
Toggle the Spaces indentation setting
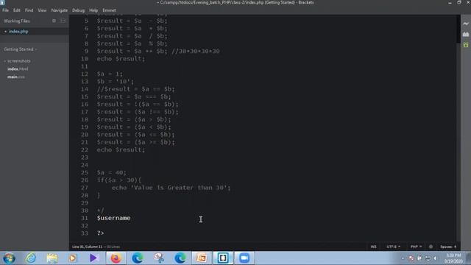(446, 247)
